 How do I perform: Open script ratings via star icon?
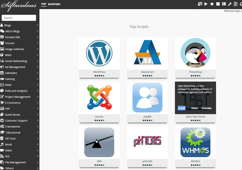[212, 4]
